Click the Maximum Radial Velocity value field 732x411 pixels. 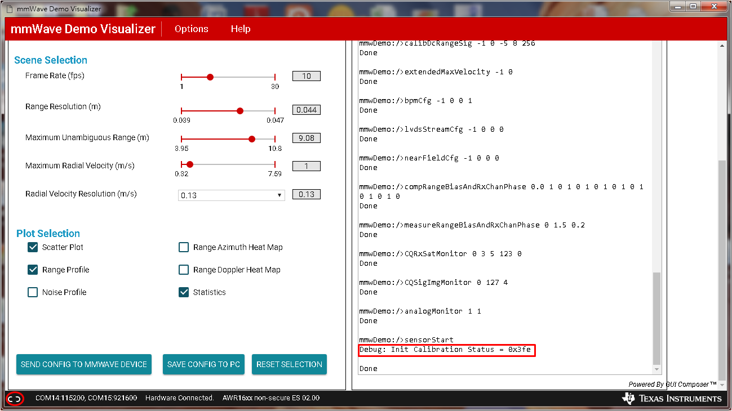point(307,166)
